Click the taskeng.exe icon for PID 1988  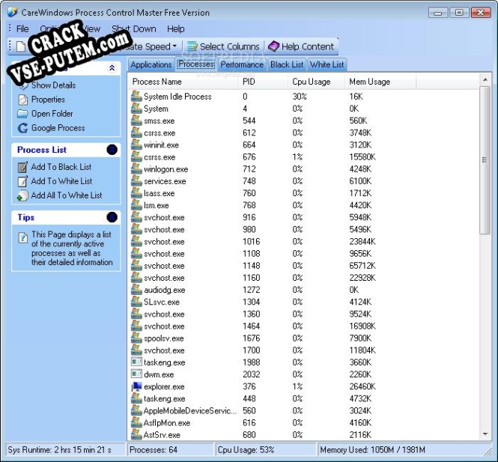136,362
